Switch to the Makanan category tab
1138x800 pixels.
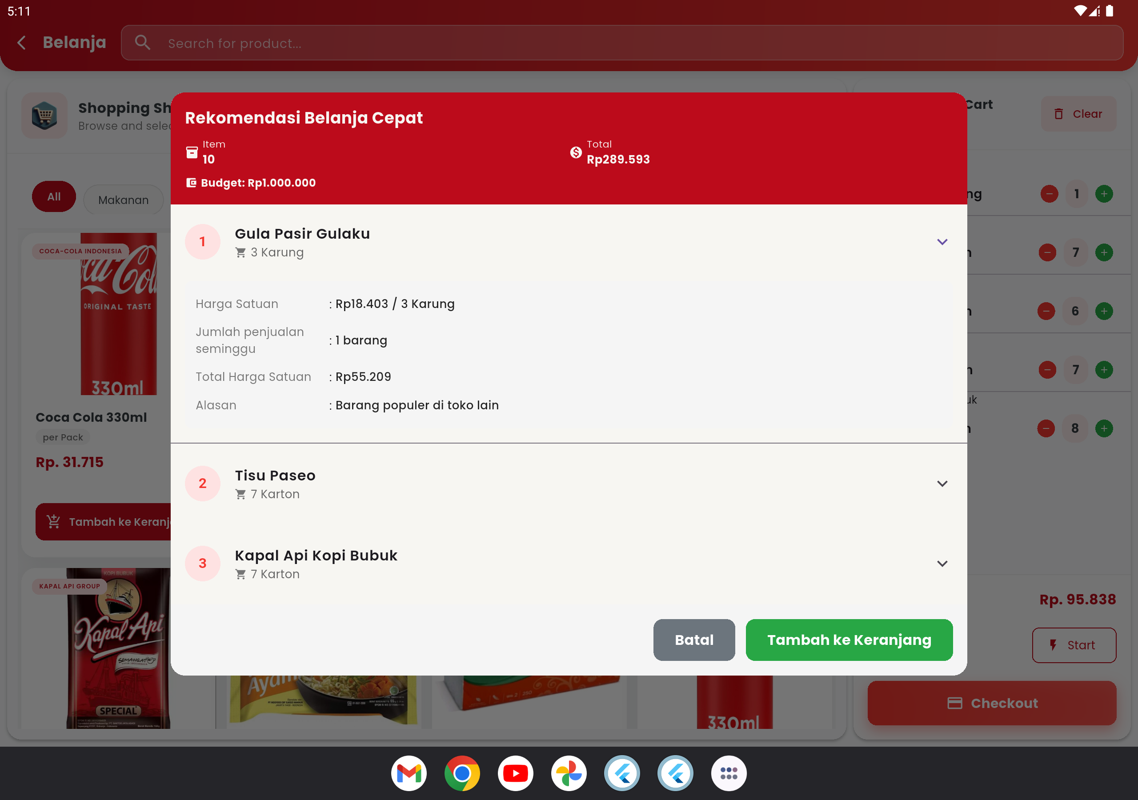coord(124,200)
